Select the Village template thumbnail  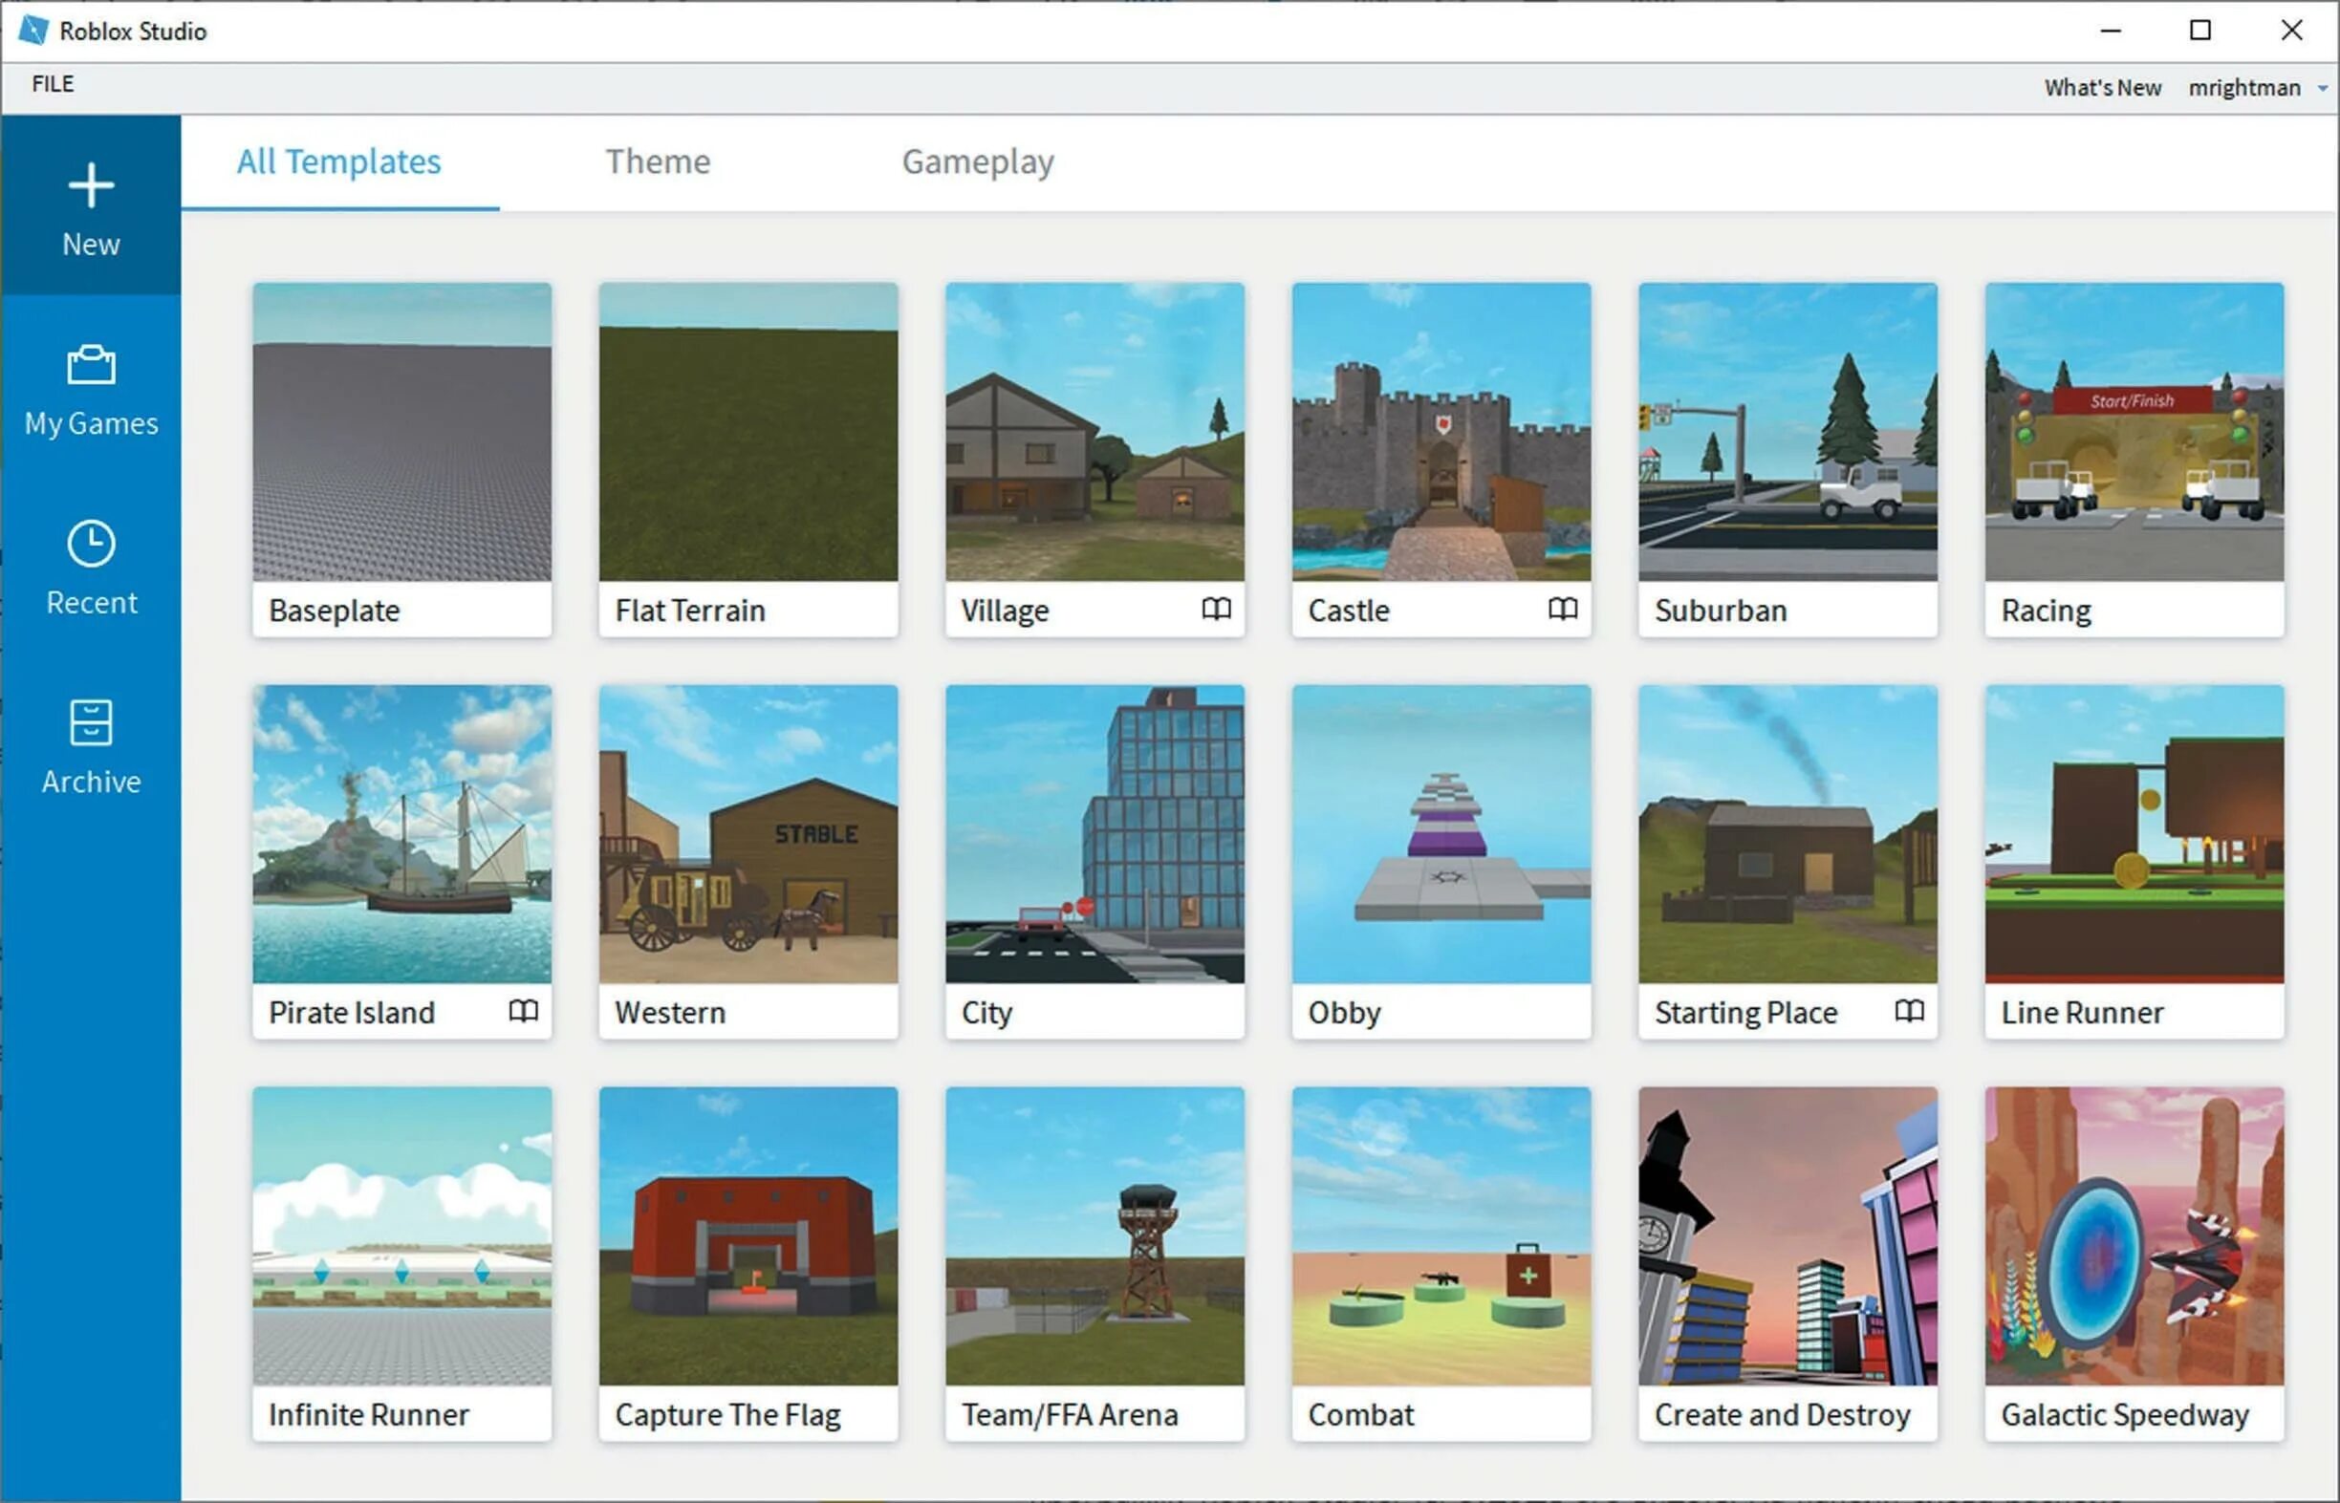click(x=1094, y=432)
